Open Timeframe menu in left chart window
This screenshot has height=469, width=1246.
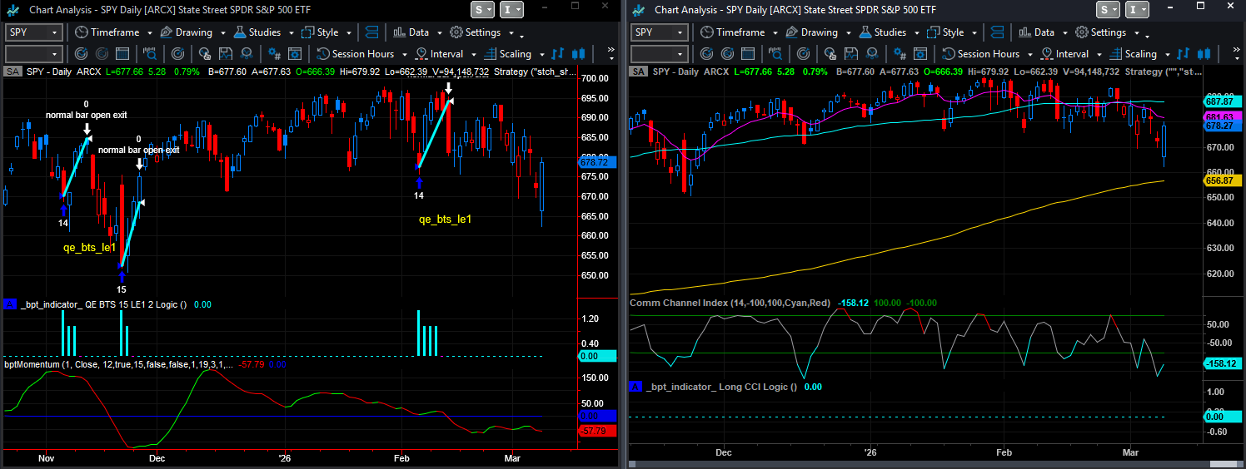click(113, 32)
